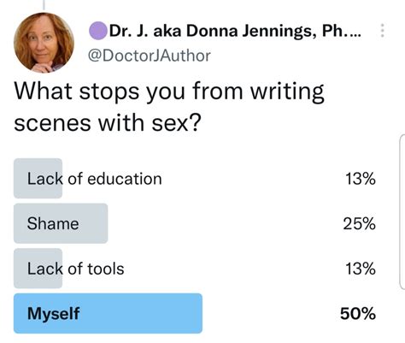
Task: Click the partially visible panel at right edge
Action: [x=402, y=211]
